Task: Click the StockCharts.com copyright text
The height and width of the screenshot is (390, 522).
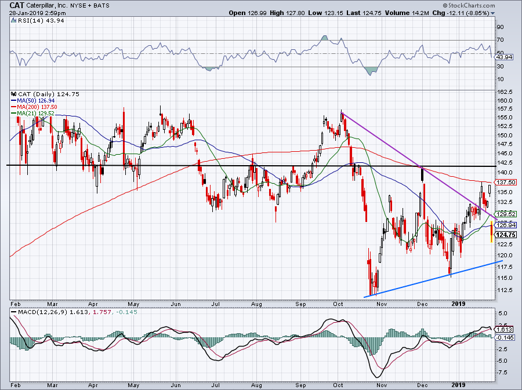Action: (469, 5)
